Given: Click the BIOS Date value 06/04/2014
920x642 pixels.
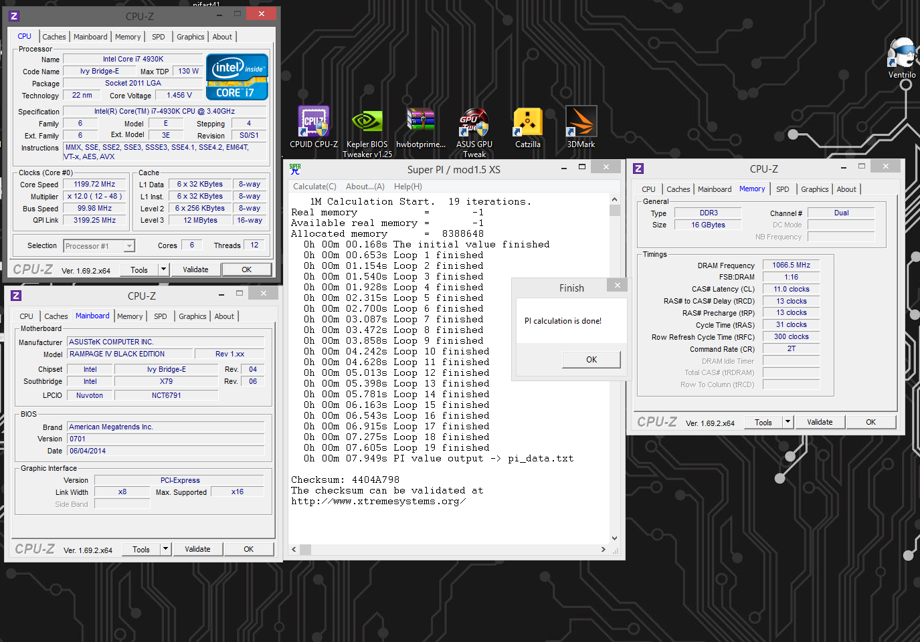Looking at the screenshot, I should tap(166, 451).
